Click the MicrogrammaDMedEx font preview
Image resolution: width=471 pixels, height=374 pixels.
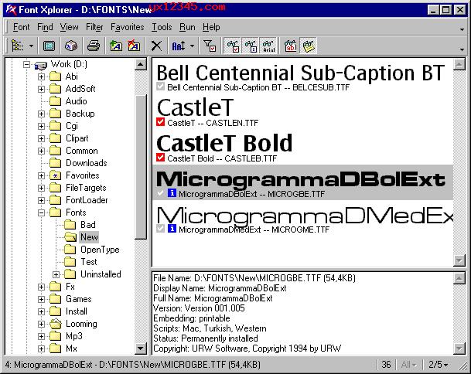[x=305, y=215]
